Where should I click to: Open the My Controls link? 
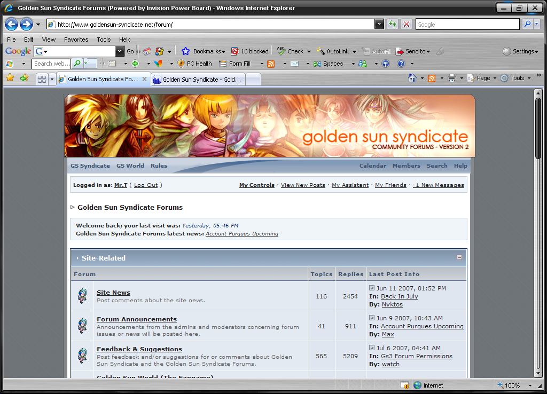click(257, 185)
